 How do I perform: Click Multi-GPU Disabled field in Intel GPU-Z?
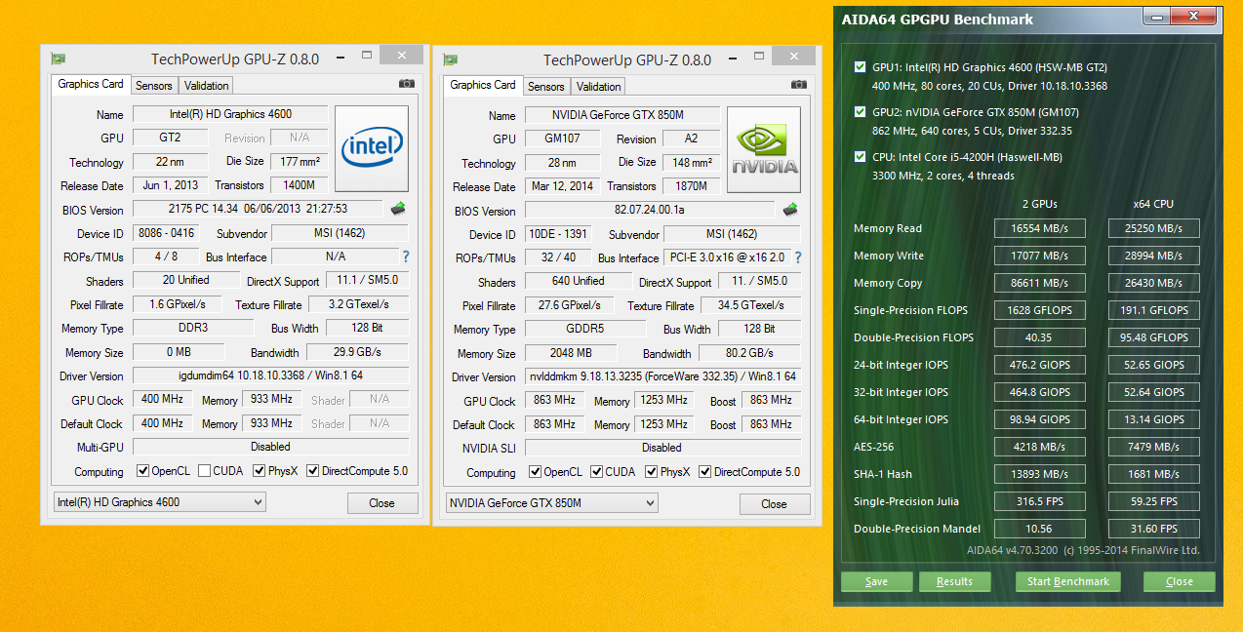270,447
